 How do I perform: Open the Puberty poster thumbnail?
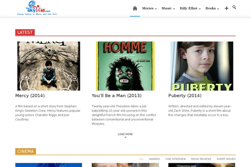202,66
